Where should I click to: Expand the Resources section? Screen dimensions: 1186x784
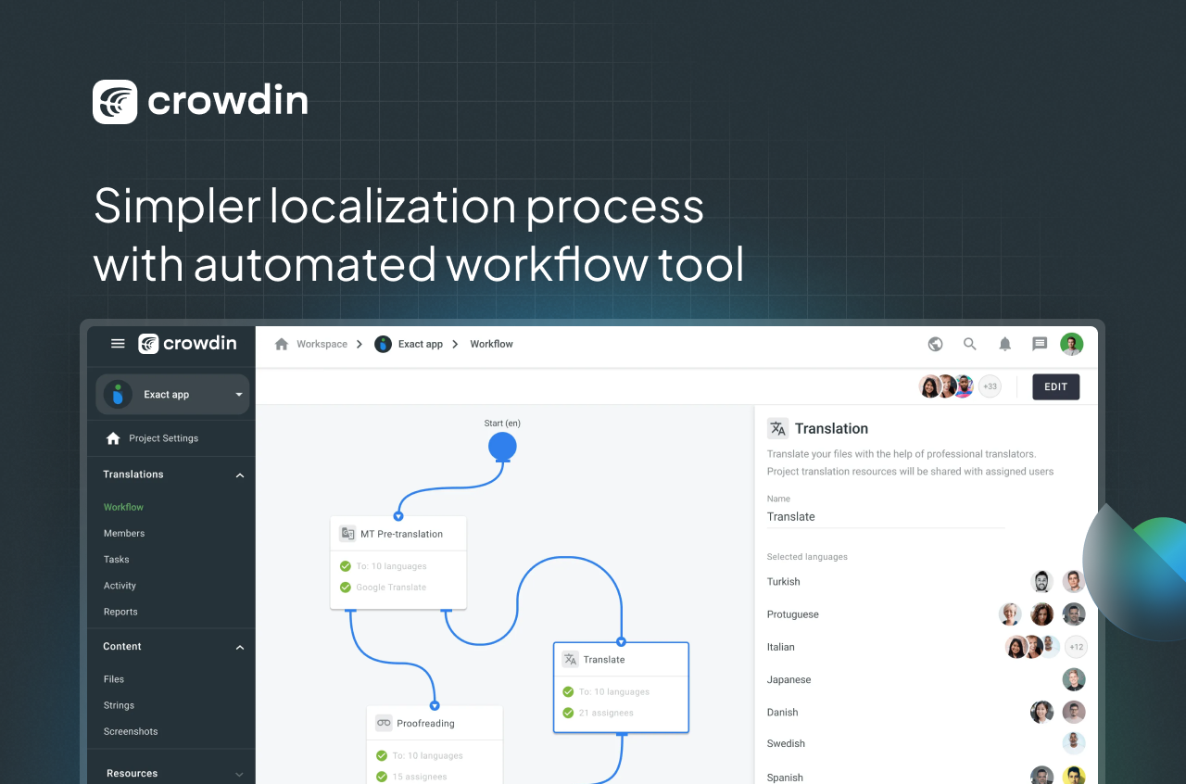coord(239,772)
